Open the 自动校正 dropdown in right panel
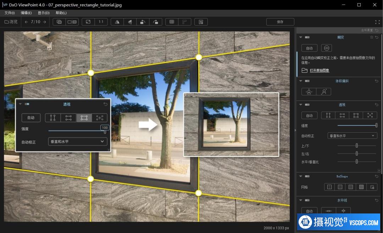This screenshot has height=233, width=383. (x=352, y=135)
